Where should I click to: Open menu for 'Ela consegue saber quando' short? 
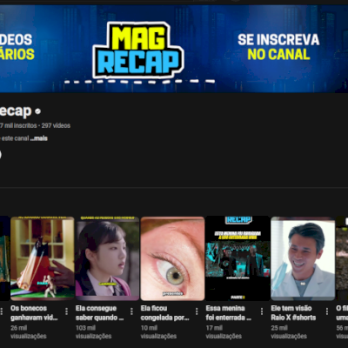tap(131, 311)
